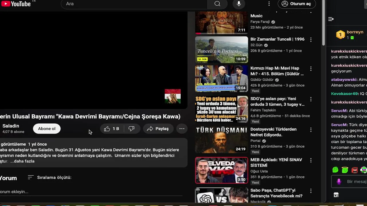Open SDG'ye aslan payı video thumbnail
This screenshot has height=206, width=367.
[x=221, y=109]
